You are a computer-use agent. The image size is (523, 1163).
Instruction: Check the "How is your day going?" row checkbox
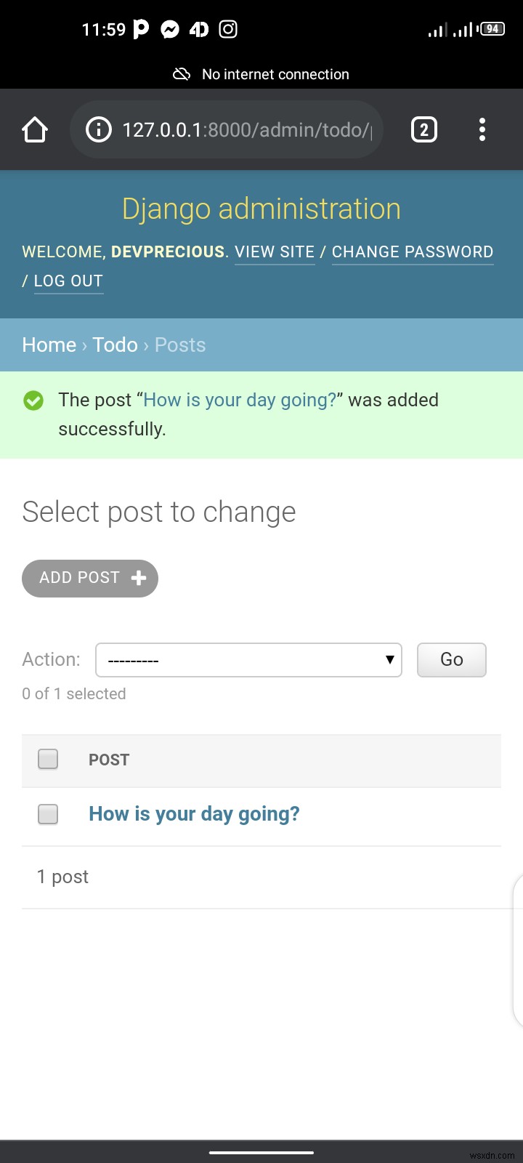tap(48, 814)
